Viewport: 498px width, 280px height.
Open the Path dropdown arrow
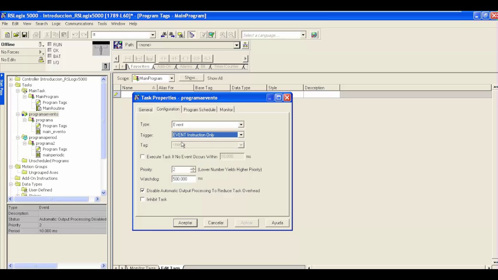click(x=237, y=45)
